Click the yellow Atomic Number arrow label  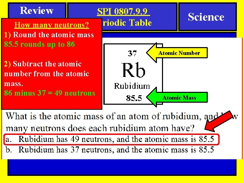click(x=177, y=53)
